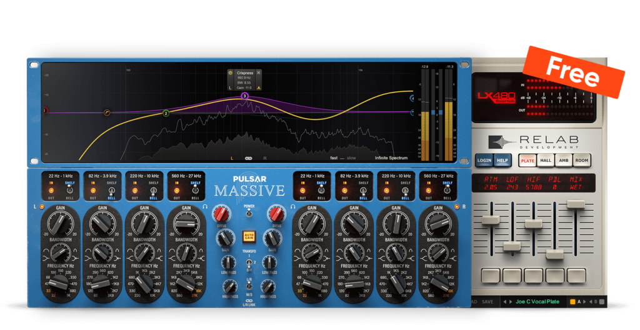The height and width of the screenshot is (330, 640).
Task: Click the right channel red DRIVE knob
Action: pyautogui.click(x=276, y=214)
